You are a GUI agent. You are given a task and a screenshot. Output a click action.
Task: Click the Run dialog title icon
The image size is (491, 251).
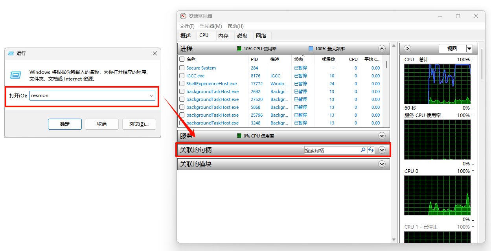[x=11, y=53]
